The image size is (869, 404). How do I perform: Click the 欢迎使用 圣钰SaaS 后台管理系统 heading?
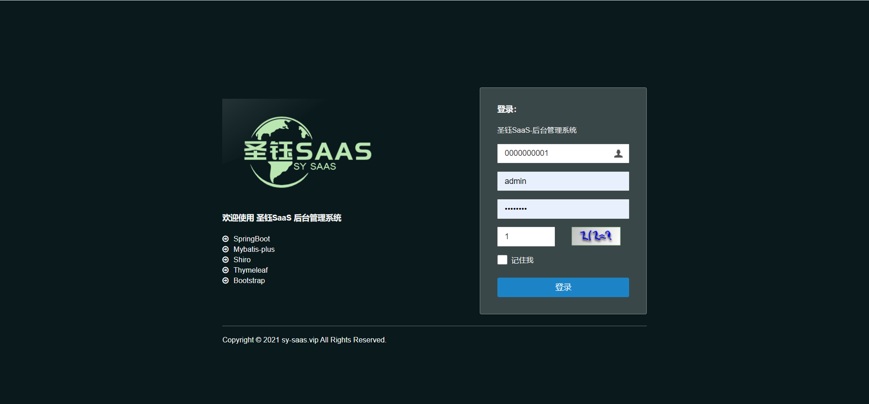282,218
